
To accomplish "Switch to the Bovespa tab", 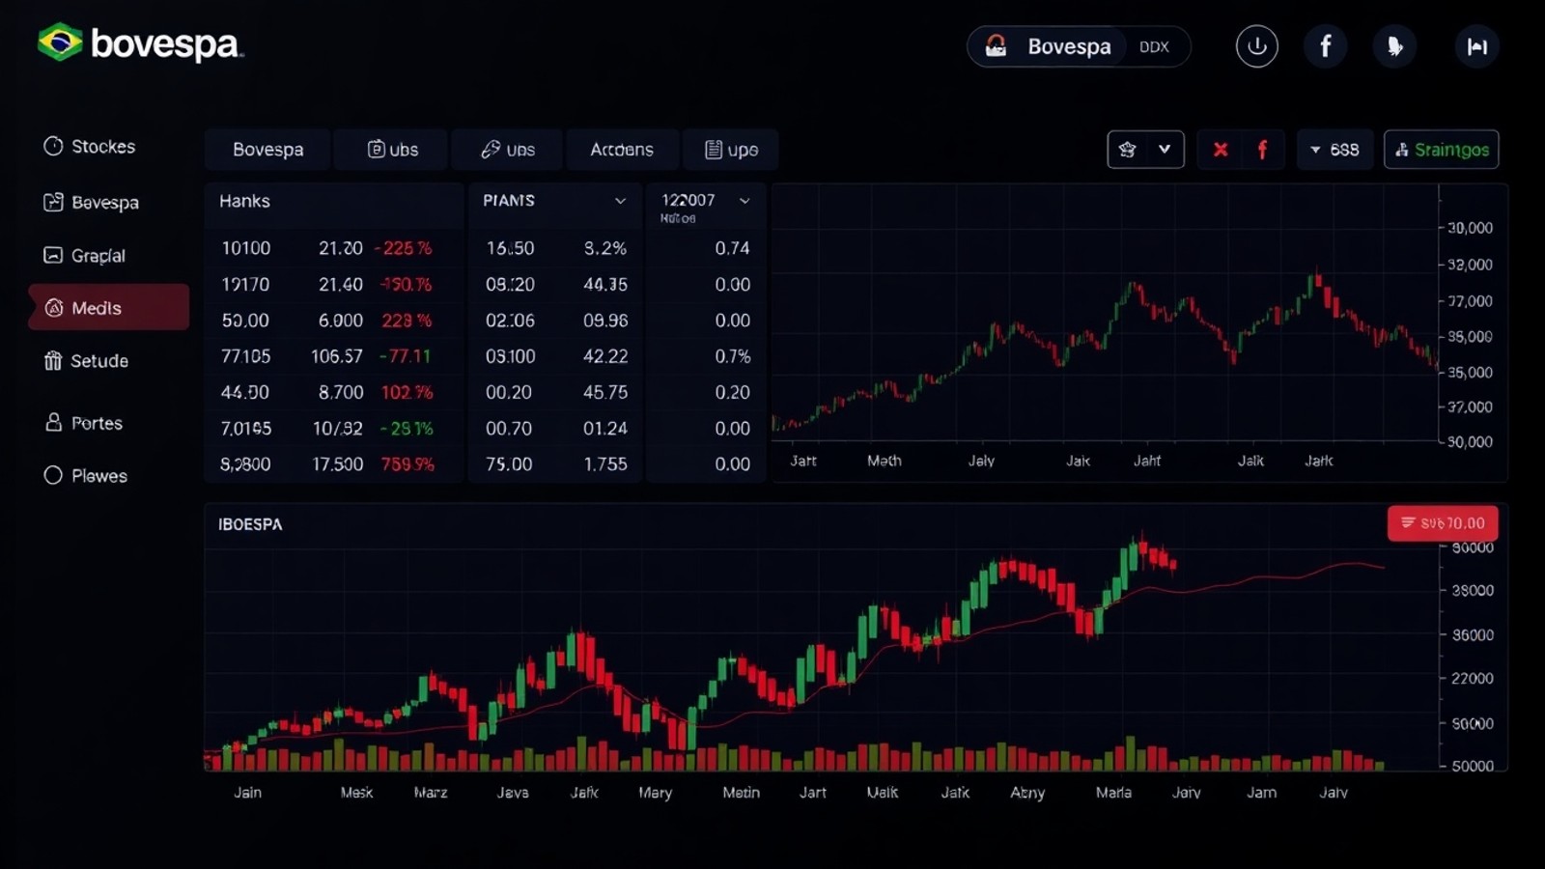I will 267,150.
